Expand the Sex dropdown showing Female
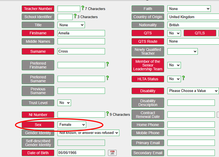219x157 pixels. (72, 124)
